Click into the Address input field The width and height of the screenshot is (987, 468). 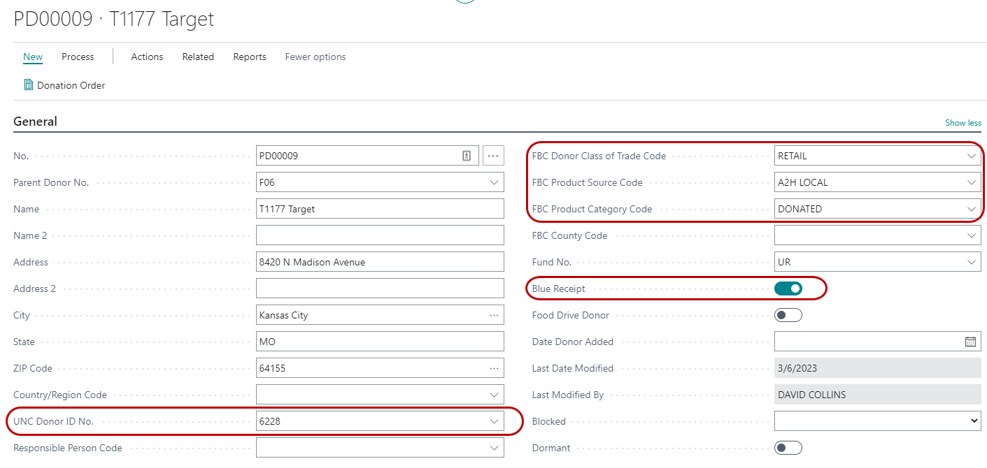point(380,262)
